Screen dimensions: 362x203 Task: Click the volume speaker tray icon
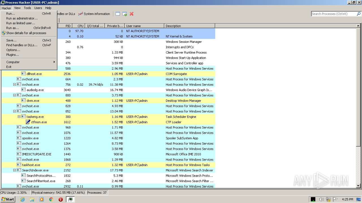point(321,199)
